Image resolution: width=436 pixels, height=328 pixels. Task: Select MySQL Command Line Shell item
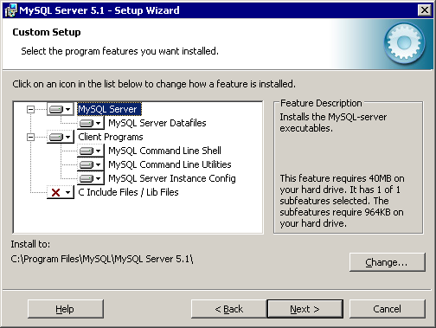click(164, 151)
